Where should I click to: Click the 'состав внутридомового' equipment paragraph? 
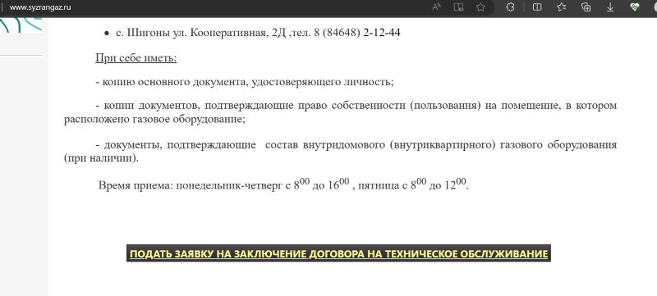click(x=340, y=152)
